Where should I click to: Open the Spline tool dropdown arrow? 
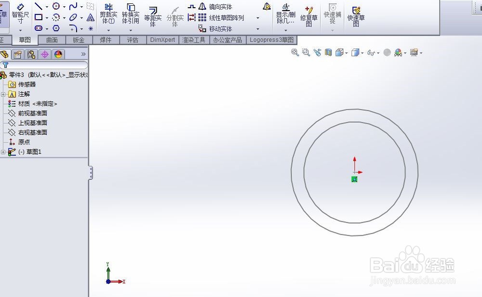[x=81, y=6]
